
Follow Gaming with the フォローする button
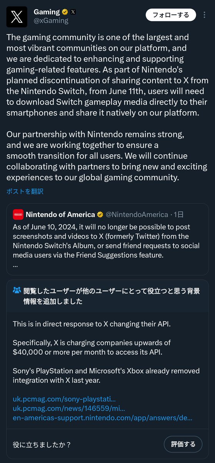[x=171, y=15]
